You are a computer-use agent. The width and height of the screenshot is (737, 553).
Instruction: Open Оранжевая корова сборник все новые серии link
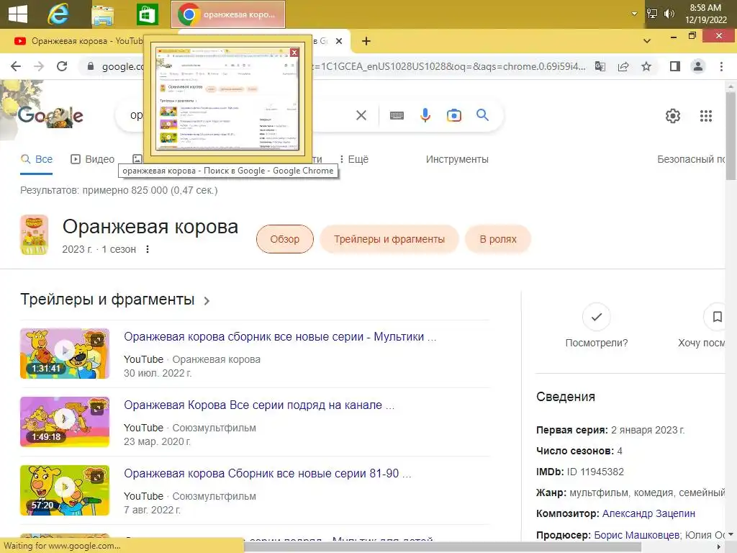(x=280, y=337)
